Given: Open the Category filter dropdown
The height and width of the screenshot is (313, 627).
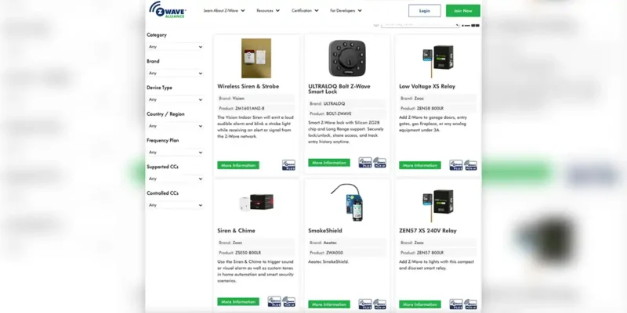Looking at the screenshot, I should click(175, 47).
